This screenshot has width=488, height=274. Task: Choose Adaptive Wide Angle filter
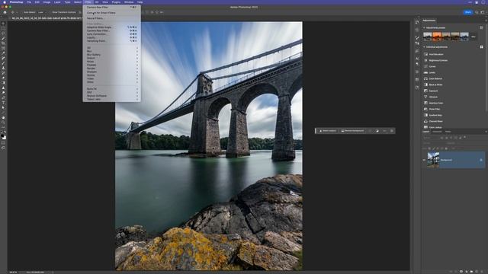coord(112,27)
